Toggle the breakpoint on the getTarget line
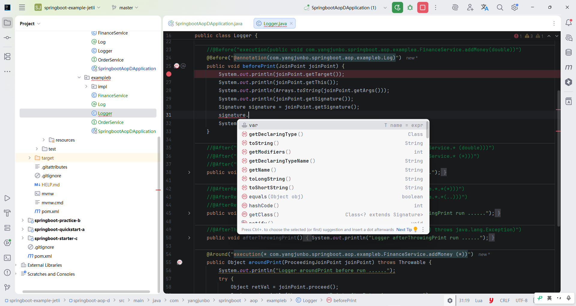 [169, 74]
